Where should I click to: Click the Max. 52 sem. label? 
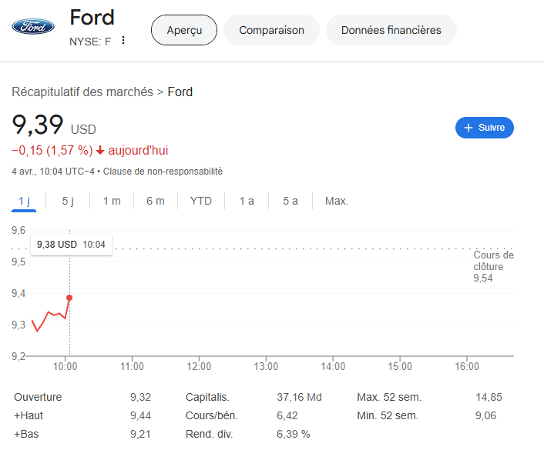(x=389, y=397)
